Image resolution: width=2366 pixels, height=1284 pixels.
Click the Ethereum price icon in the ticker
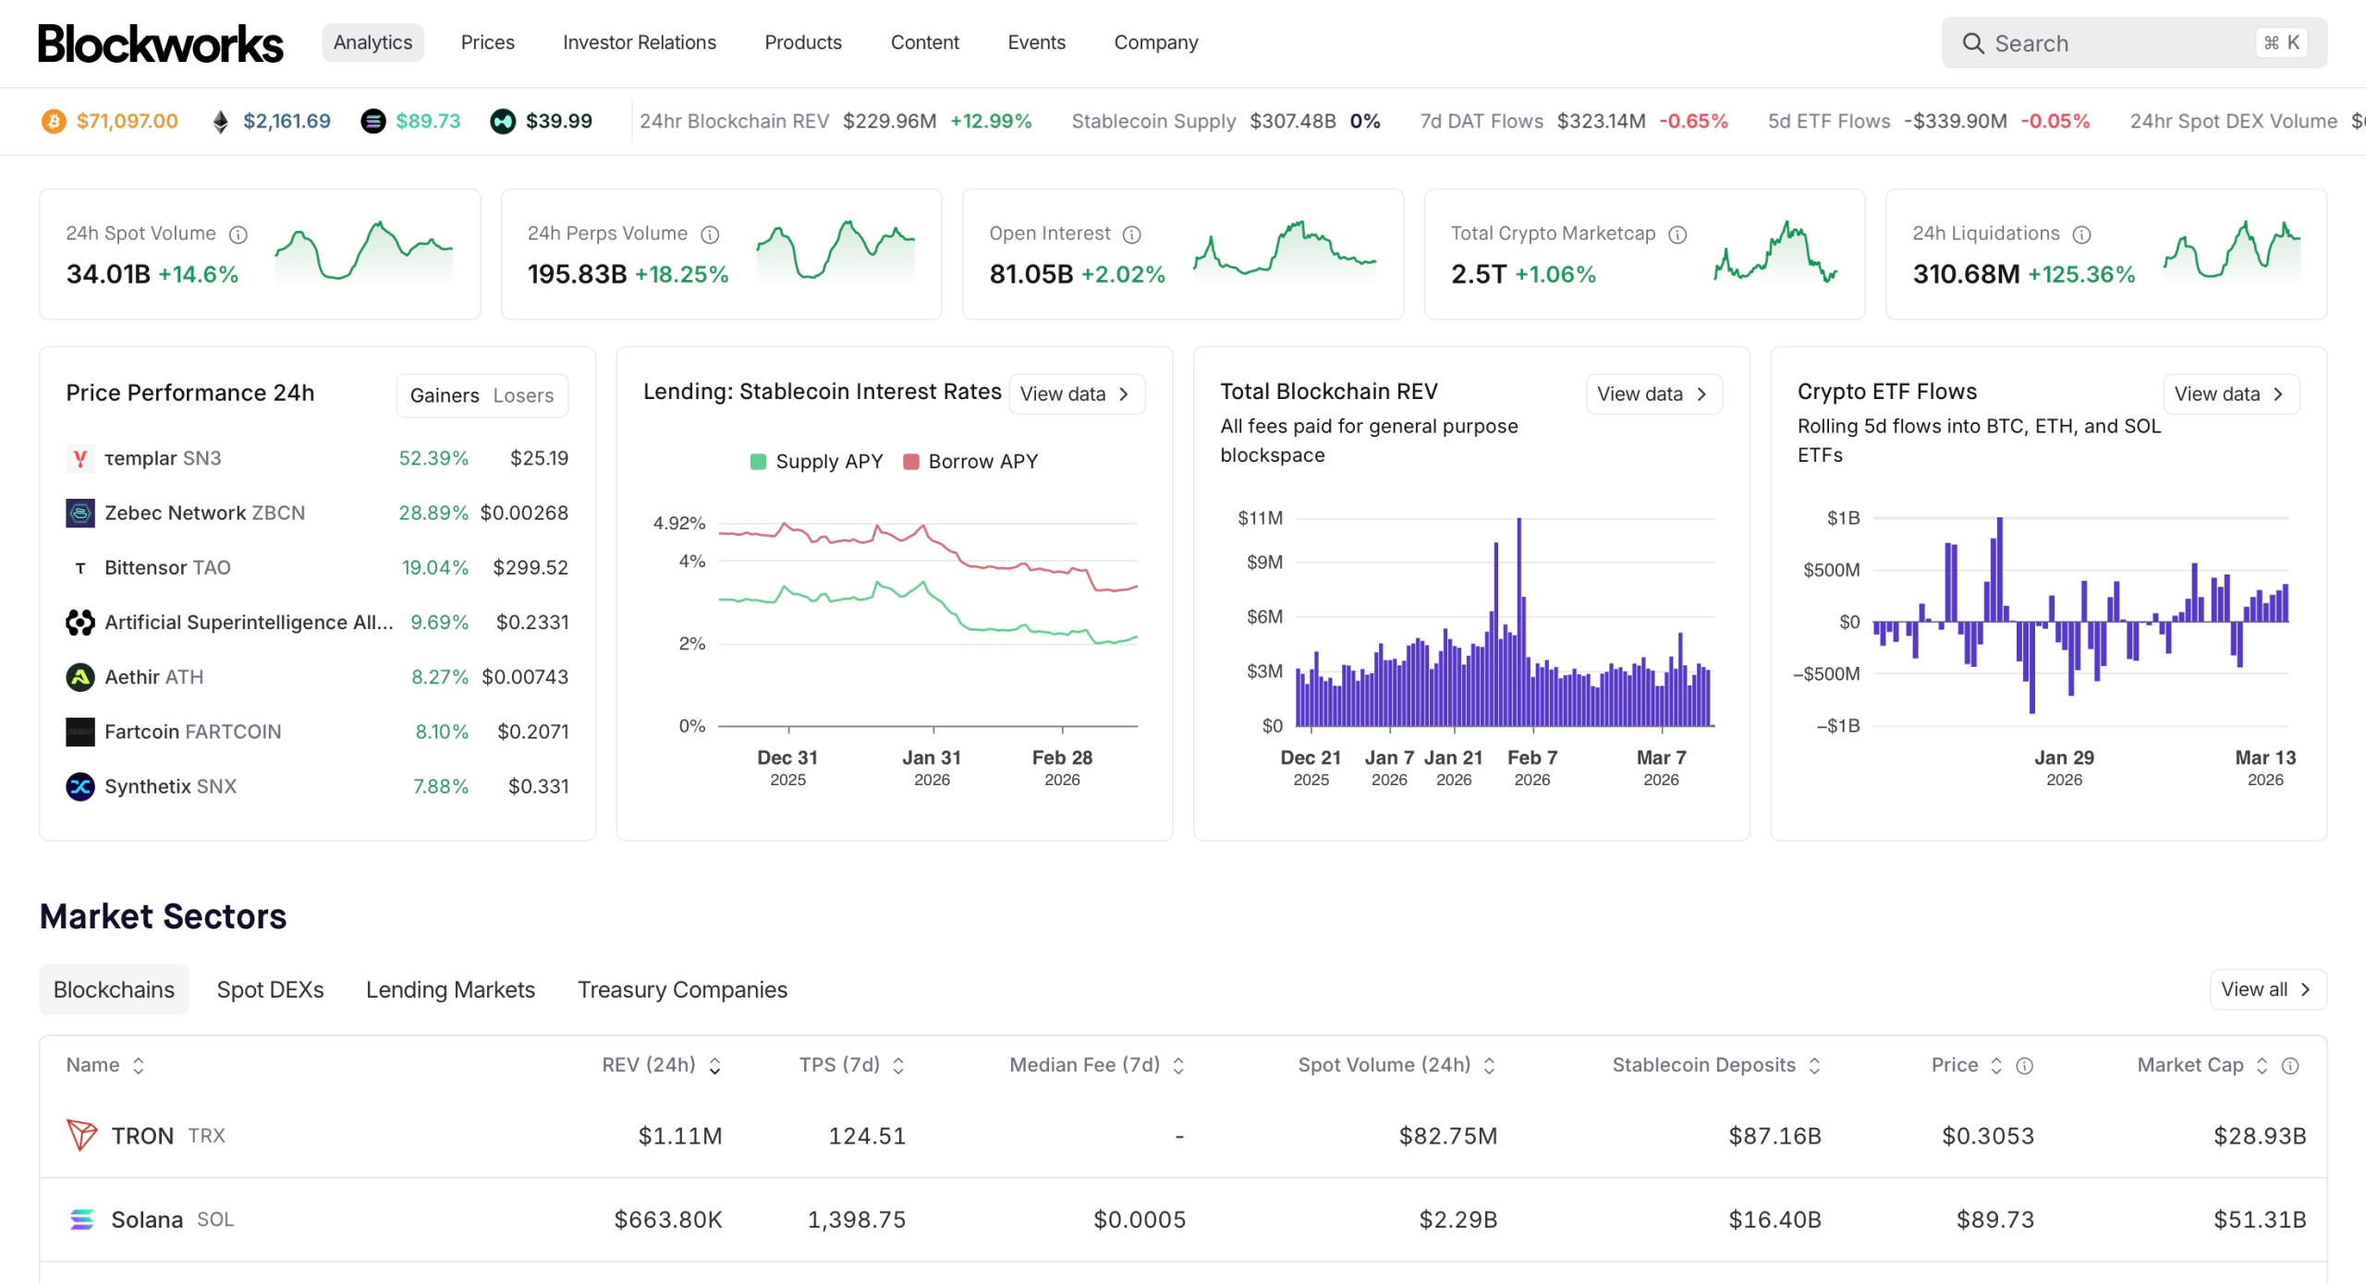(220, 121)
